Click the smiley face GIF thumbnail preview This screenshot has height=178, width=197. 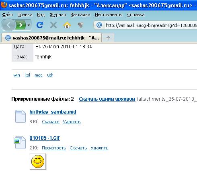pyautogui.click(x=38, y=161)
